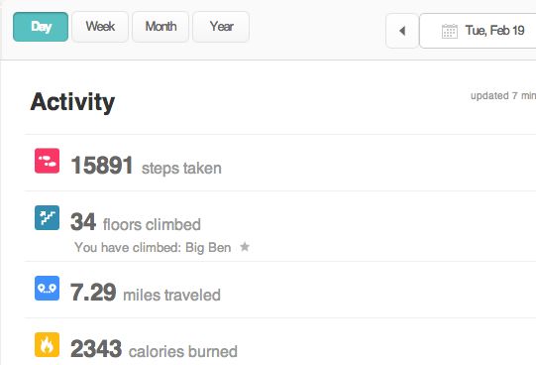Click the teal stairs floors icon
Viewport: 536px width, 365px height.
[x=47, y=217]
